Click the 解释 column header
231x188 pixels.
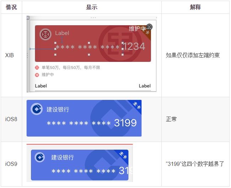pos(195,7)
